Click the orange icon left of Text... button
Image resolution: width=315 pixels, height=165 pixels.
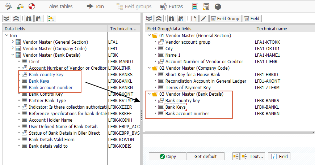click(236, 156)
